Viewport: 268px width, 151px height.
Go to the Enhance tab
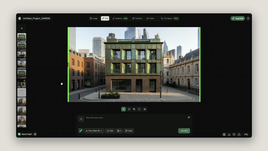coord(137,18)
